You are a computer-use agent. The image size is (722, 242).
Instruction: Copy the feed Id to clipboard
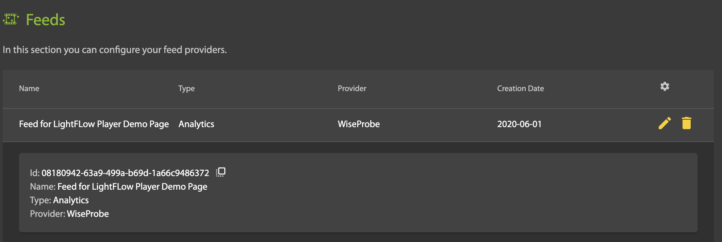point(221,172)
